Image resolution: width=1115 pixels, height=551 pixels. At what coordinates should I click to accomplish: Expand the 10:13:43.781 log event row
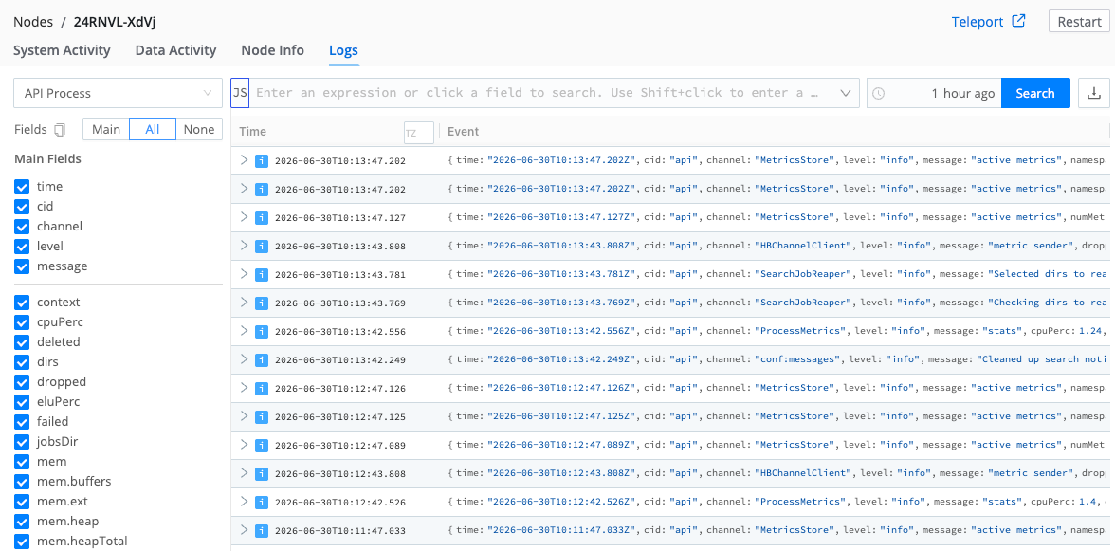[x=244, y=274]
